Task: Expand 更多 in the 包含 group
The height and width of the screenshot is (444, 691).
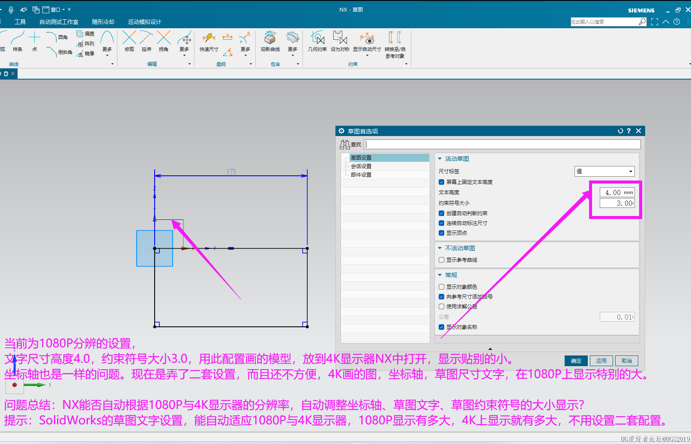Action: (x=293, y=43)
